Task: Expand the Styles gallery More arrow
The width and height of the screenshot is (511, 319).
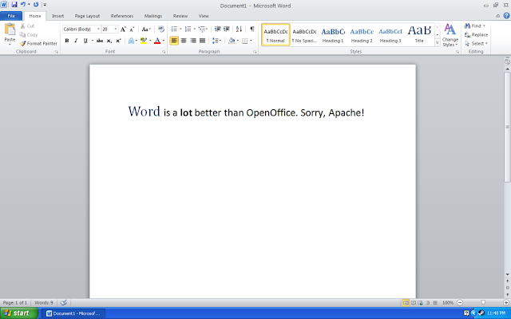Action: (438, 43)
